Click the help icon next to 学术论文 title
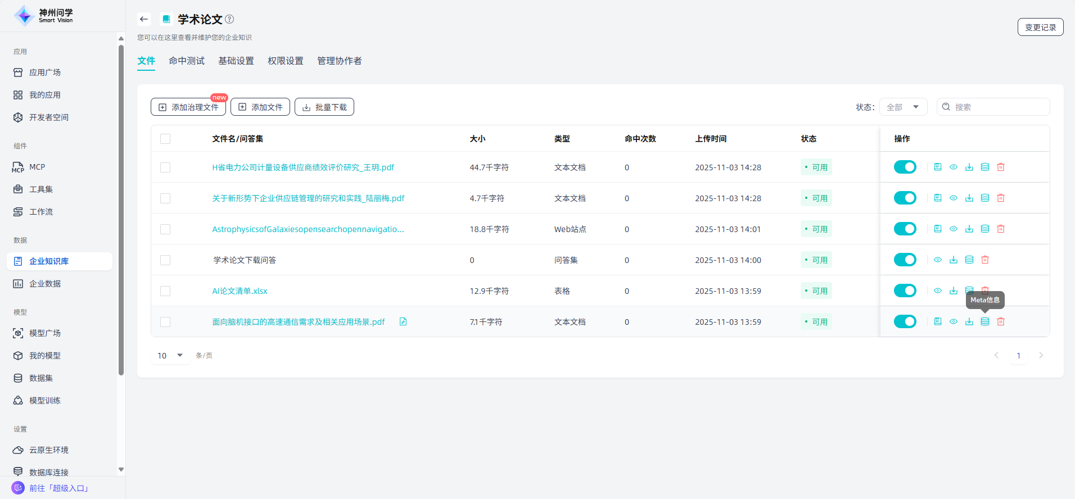Image resolution: width=1075 pixels, height=499 pixels. click(x=229, y=19)
